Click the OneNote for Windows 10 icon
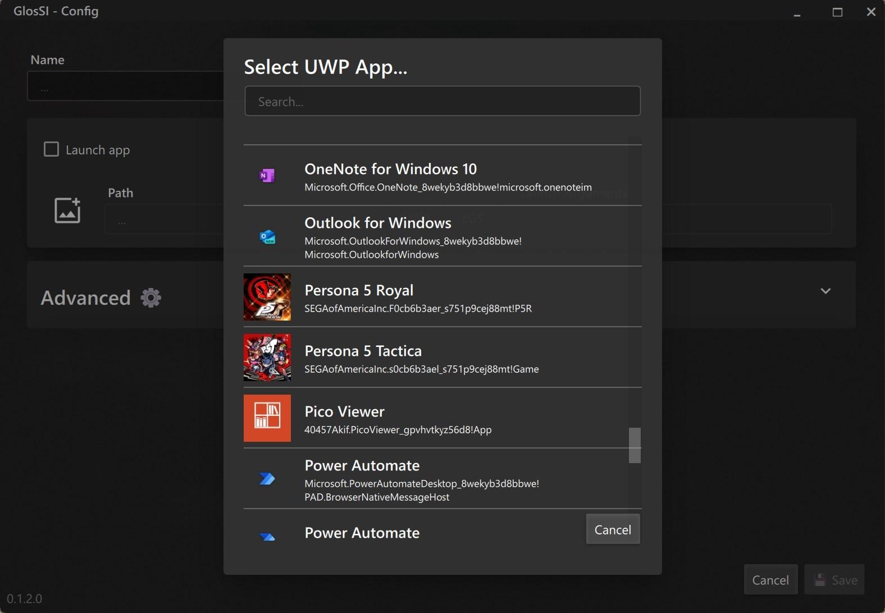Screen dimensions: 885x613 [267, 176]
